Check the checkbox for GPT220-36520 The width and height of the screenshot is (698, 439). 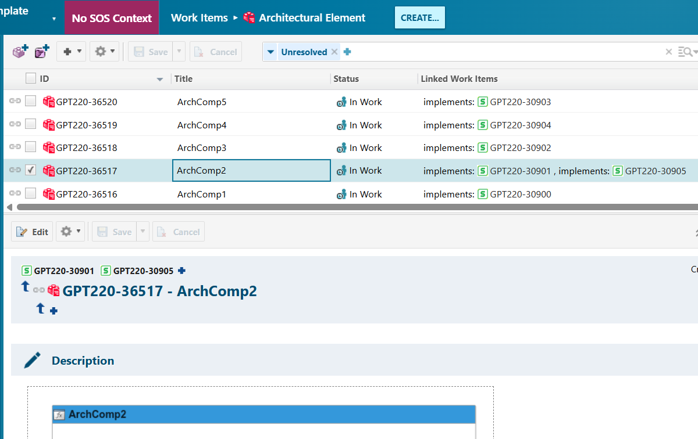31,102
